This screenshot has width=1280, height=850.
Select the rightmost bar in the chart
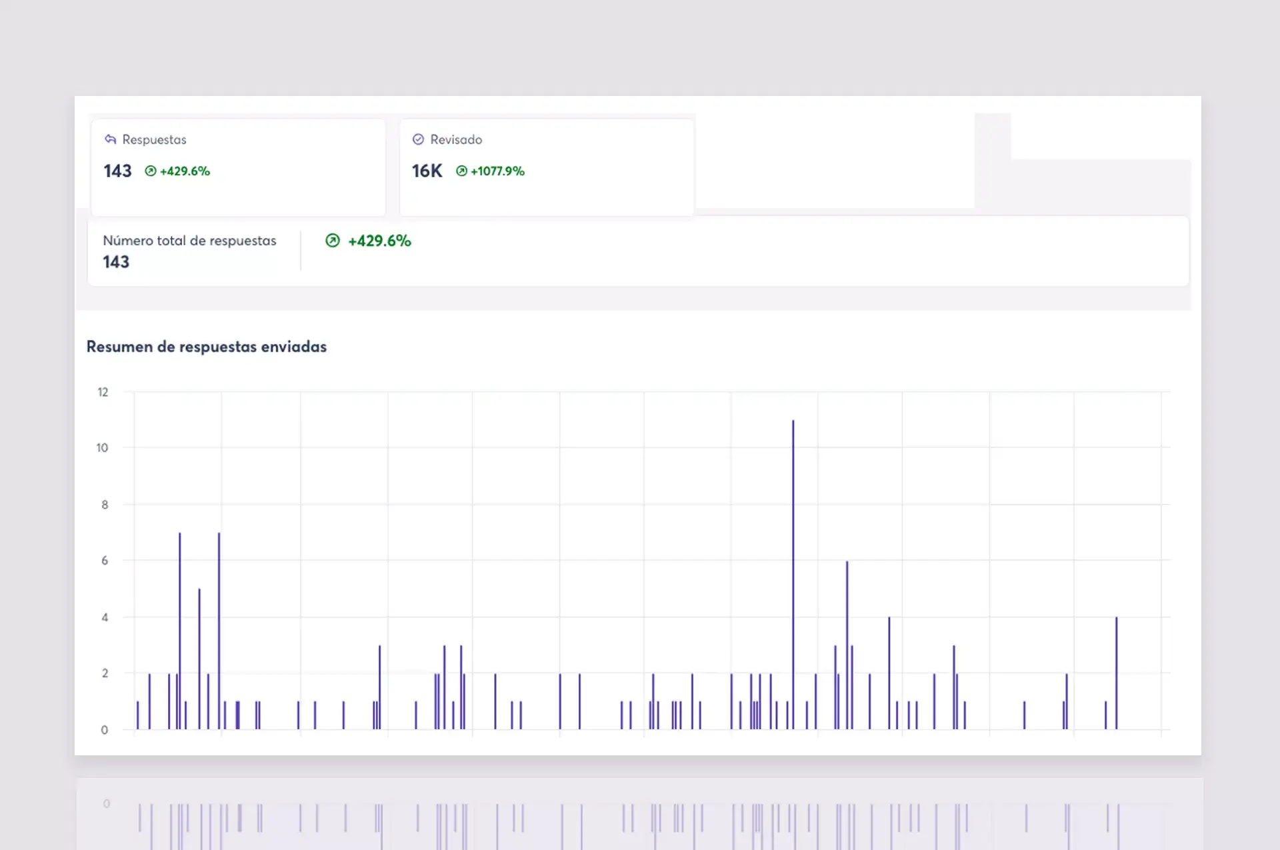pyautogui.click(x=1117, y=672)
